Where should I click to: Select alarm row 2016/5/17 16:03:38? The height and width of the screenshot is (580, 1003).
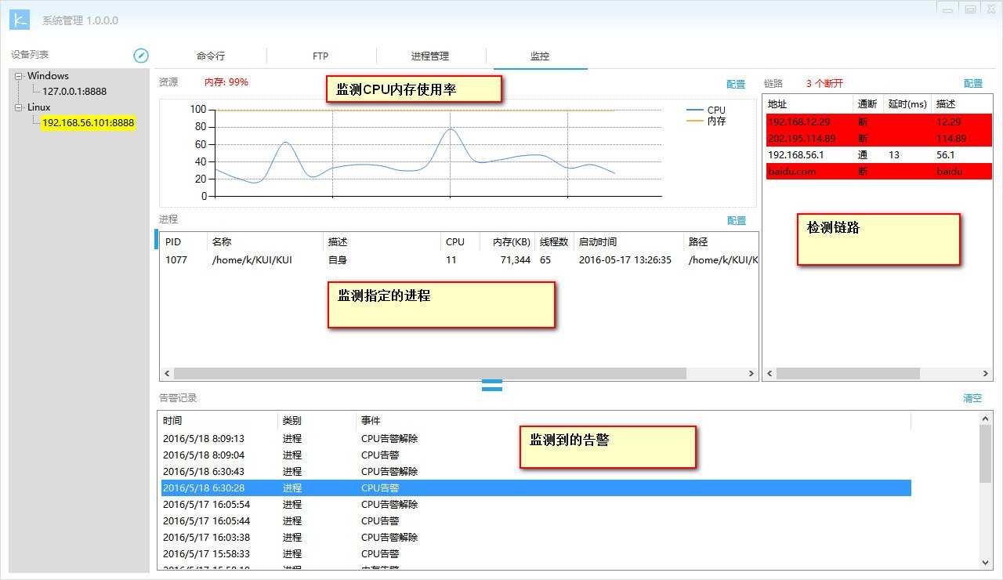536,537
